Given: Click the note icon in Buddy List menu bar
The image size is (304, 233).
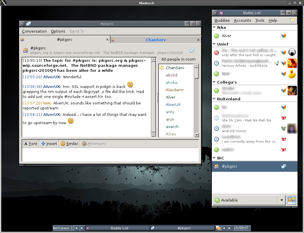Looking at the screenshot, I should click(292, 20).
